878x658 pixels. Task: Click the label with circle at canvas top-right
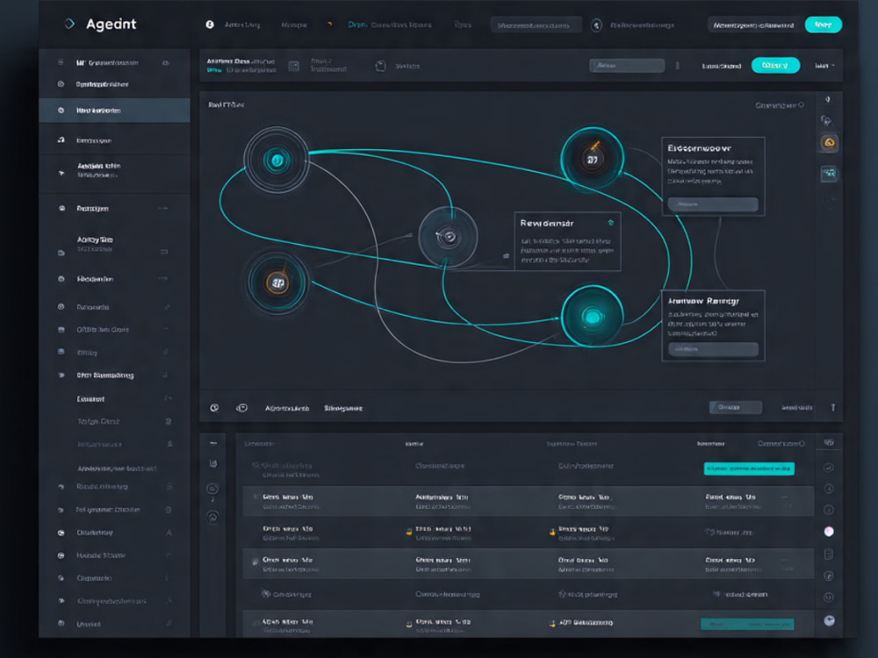780,105
